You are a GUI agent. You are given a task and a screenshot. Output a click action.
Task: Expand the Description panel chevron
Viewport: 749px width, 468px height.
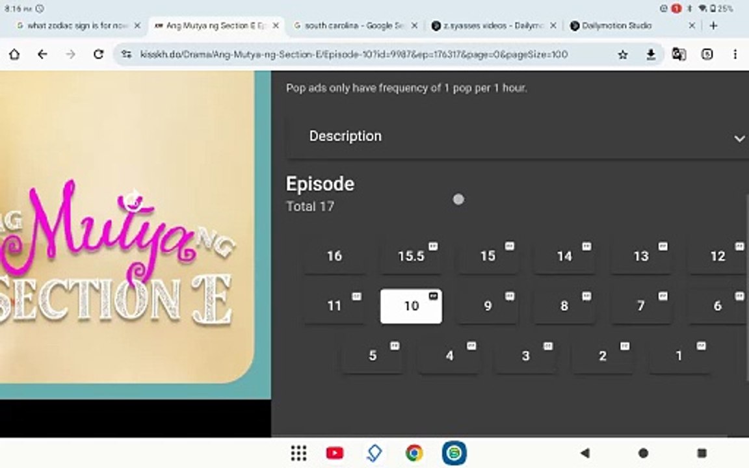click(739, 138)
